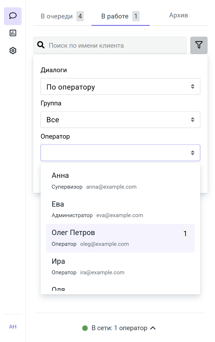
Task: Open the «Группа» dropdown showing «Все»
Action: 120,120
